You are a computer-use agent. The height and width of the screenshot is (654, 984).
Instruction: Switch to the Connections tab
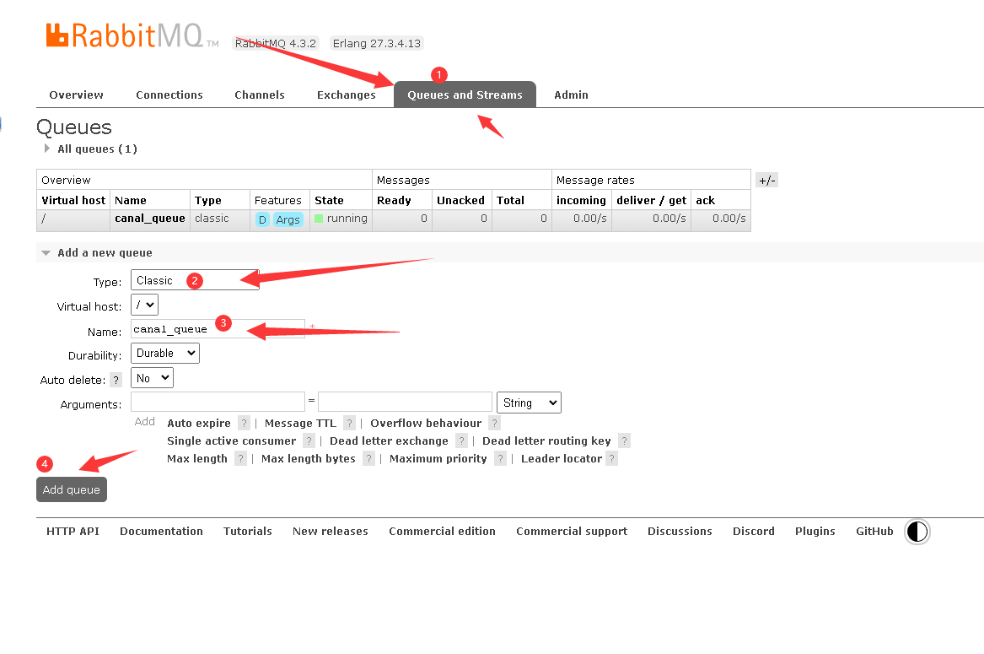169,95
